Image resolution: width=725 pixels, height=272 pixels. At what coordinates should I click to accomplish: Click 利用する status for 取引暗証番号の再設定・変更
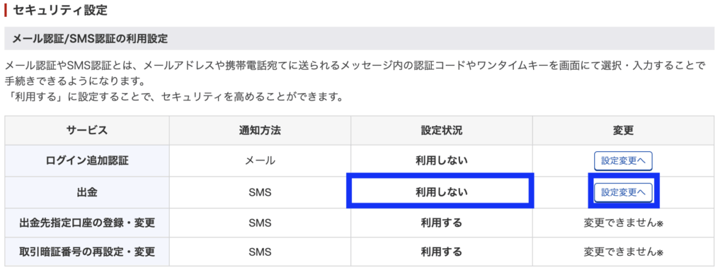pos(442,252)
